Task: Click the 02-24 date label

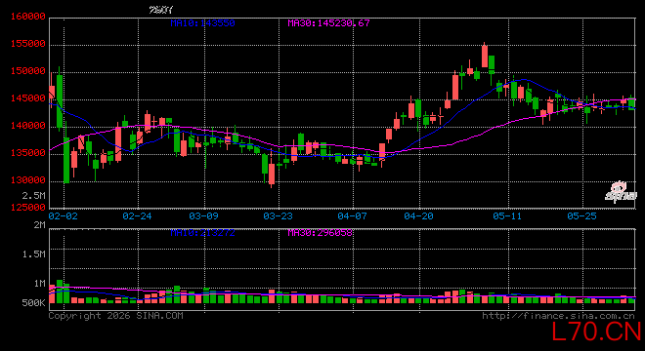Action: (137, 215)
